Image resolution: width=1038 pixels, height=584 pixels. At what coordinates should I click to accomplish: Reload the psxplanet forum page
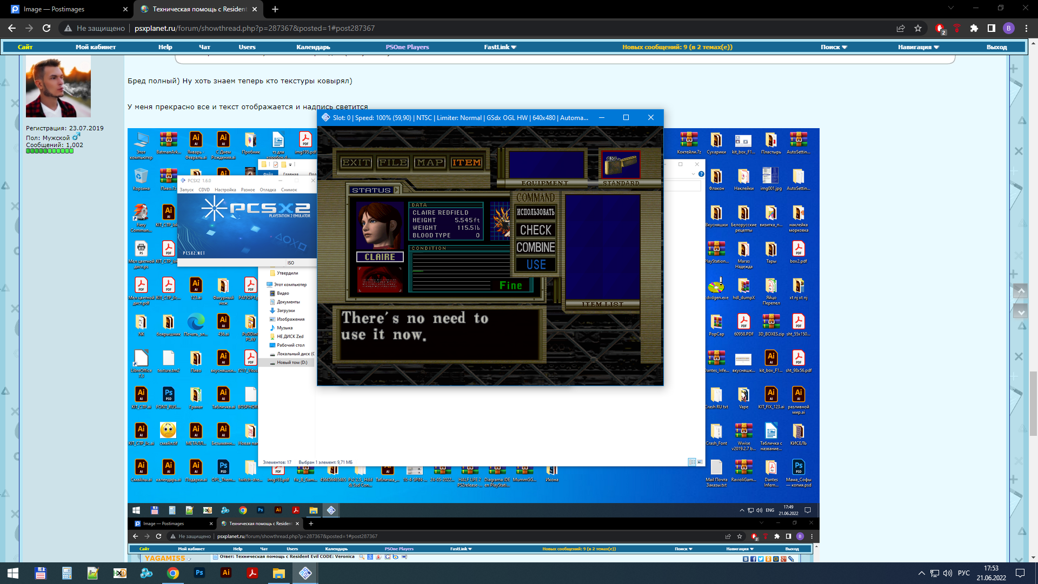click(46, 28)
